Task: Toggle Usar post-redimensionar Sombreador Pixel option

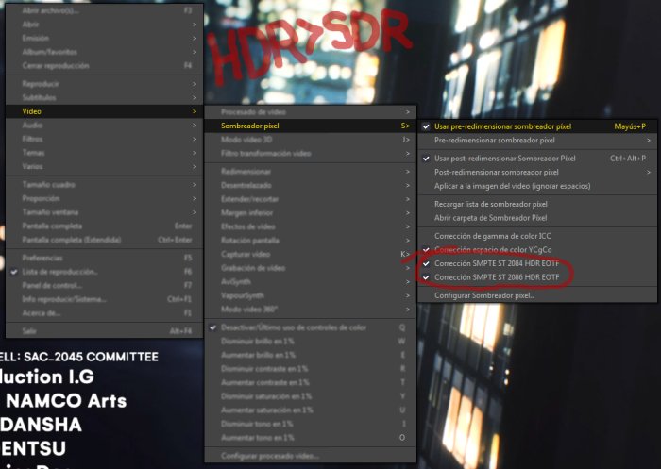Action: [x=537, y=159]
